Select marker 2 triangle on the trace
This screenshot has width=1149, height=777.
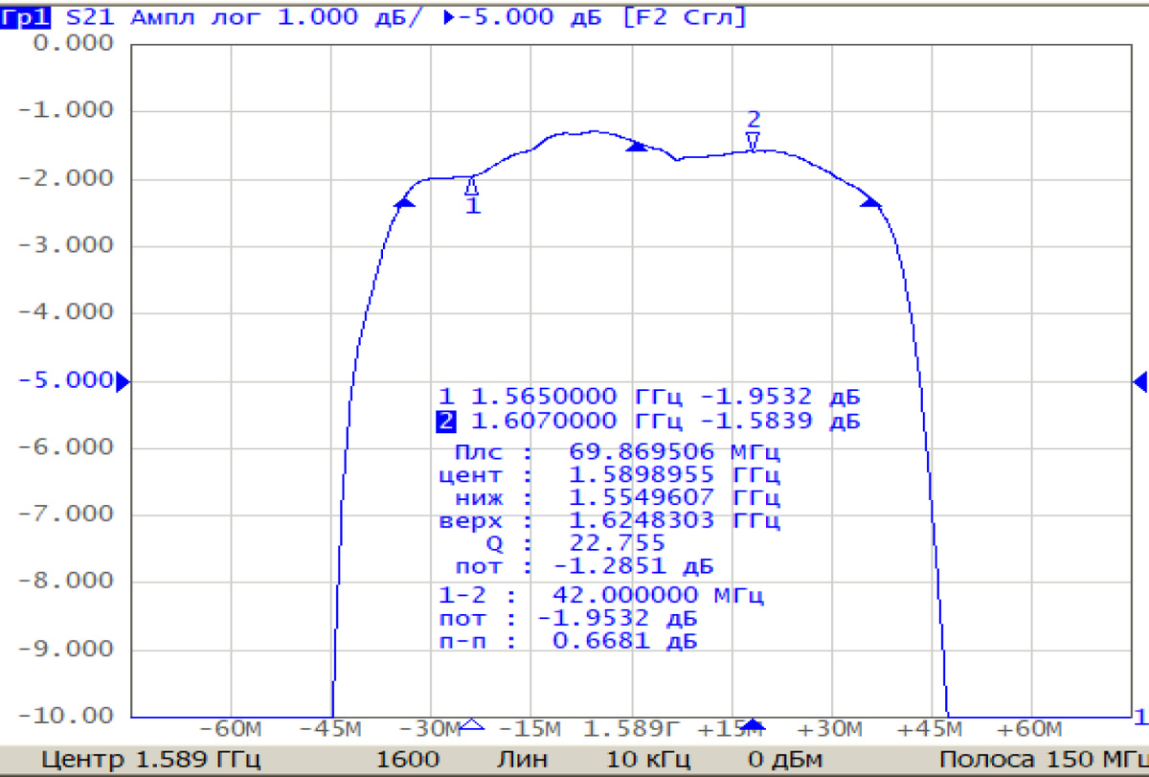(754, 143)
